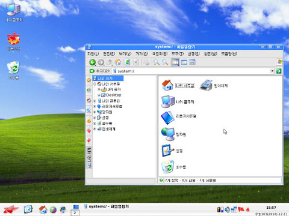Select the recycle bin icon on the desktop
This screenshot has height=216, width=289.
(x=13, y=67)
